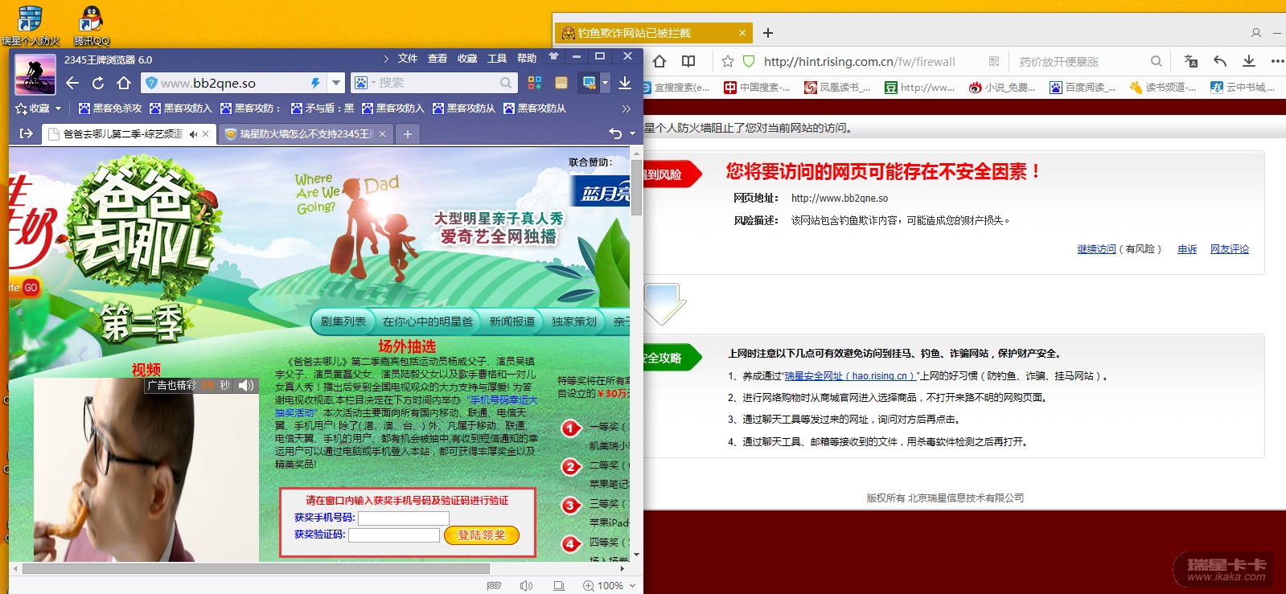
Task: Open the Baidu search engine selector
Action: [x=364, y=83]
